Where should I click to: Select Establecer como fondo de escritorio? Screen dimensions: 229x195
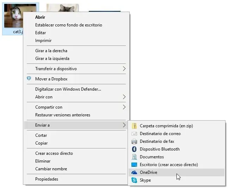(x=76, y=25)
